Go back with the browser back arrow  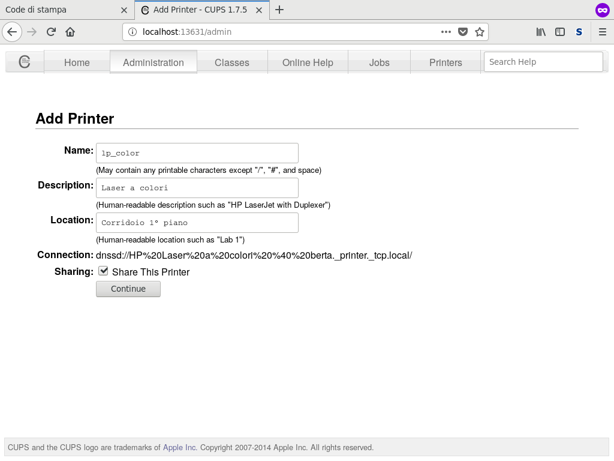coord(12,32)
